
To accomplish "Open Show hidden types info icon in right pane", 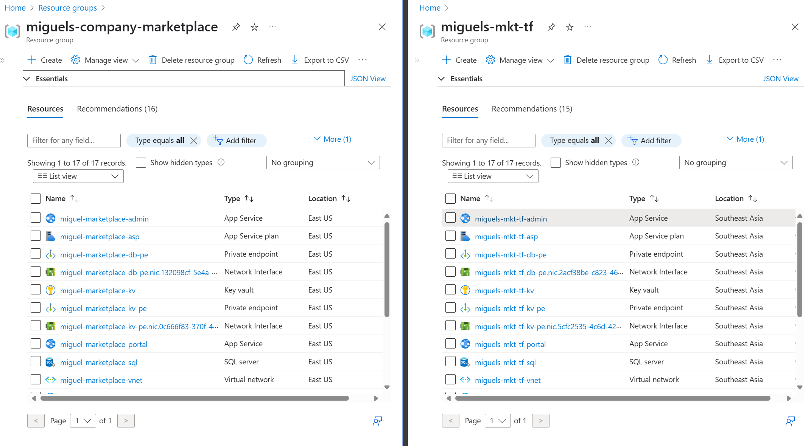I will 636,162.
